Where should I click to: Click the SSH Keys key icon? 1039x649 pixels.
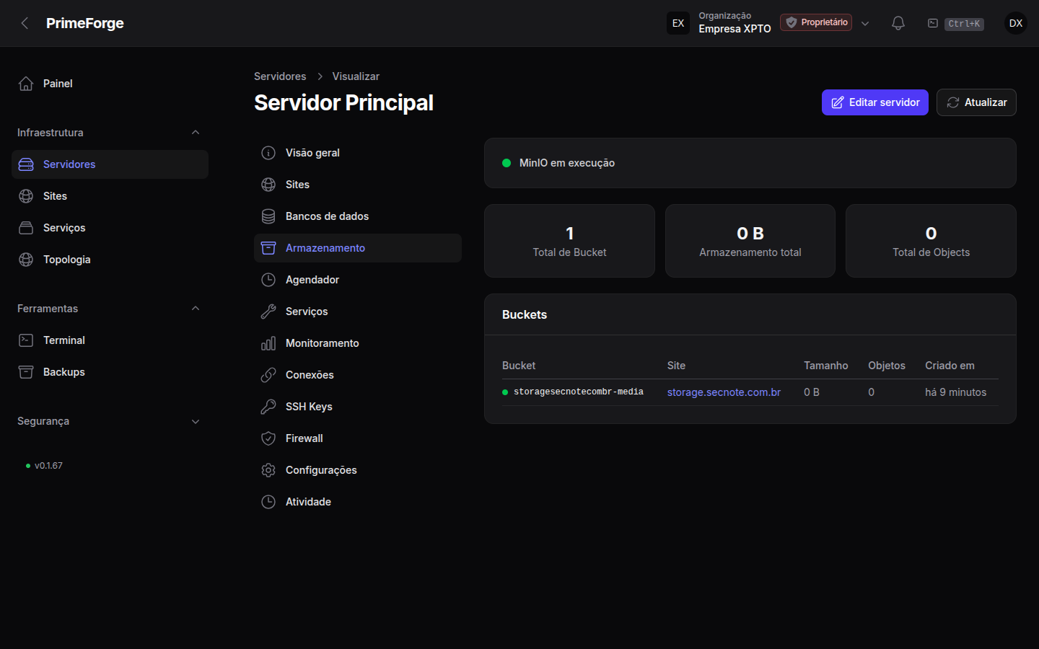(268, 407)
